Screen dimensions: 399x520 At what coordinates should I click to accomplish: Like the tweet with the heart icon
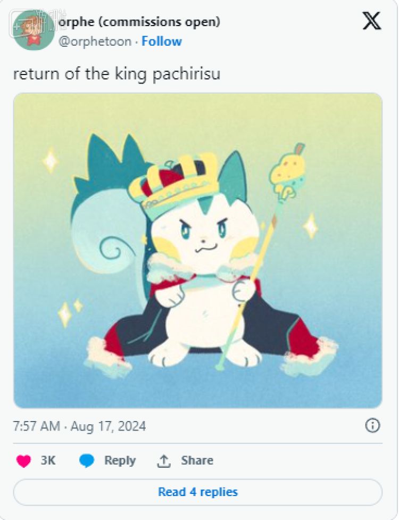click(23, 461)
